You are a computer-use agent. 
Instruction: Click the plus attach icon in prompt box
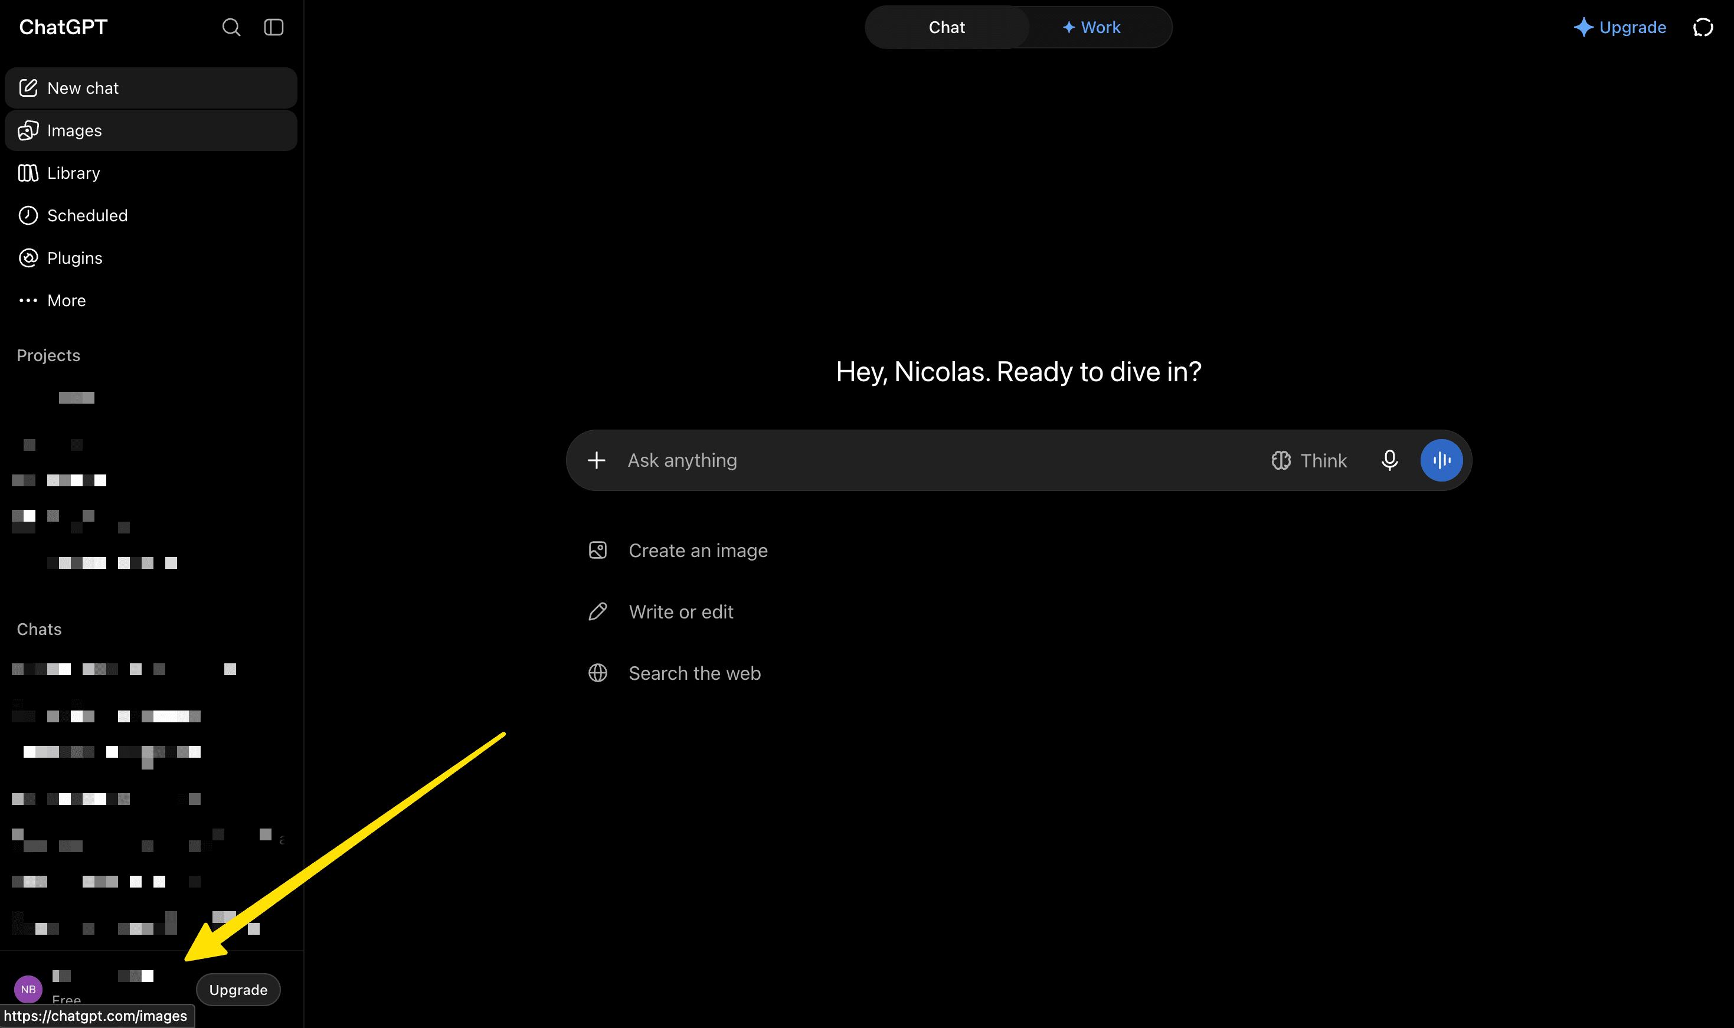point(597,460)
